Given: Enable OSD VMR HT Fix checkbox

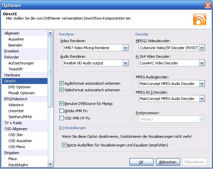Looking at the screenshot, I should pyautogui.click(x=61, y=118).
